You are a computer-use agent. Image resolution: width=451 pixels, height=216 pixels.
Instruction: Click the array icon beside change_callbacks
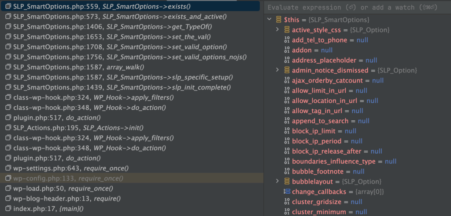coord(287,191)
